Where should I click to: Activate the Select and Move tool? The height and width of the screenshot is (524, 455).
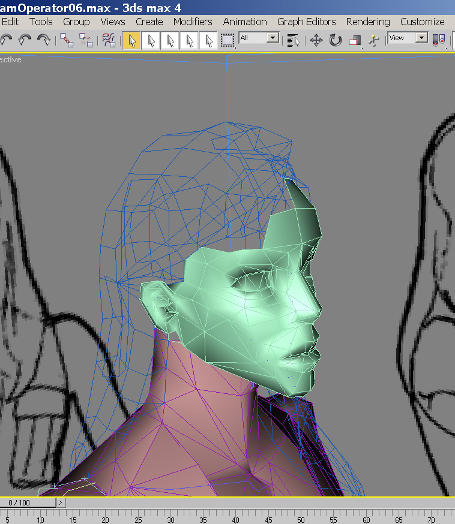tap(316, 40)
